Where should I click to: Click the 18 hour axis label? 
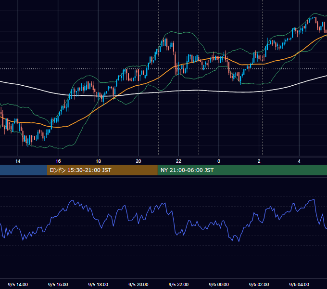[x=98, y=161]
